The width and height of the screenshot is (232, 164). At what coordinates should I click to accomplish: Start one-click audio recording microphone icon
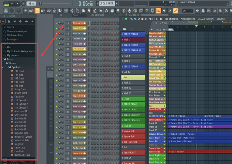(x=129, y=11)
